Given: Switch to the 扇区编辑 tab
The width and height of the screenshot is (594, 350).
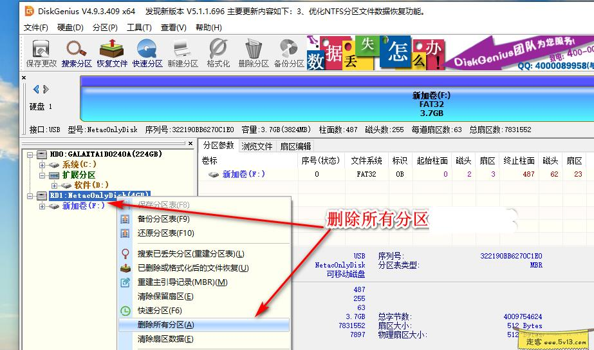Looking at the screenshot, I should point(295,146).
